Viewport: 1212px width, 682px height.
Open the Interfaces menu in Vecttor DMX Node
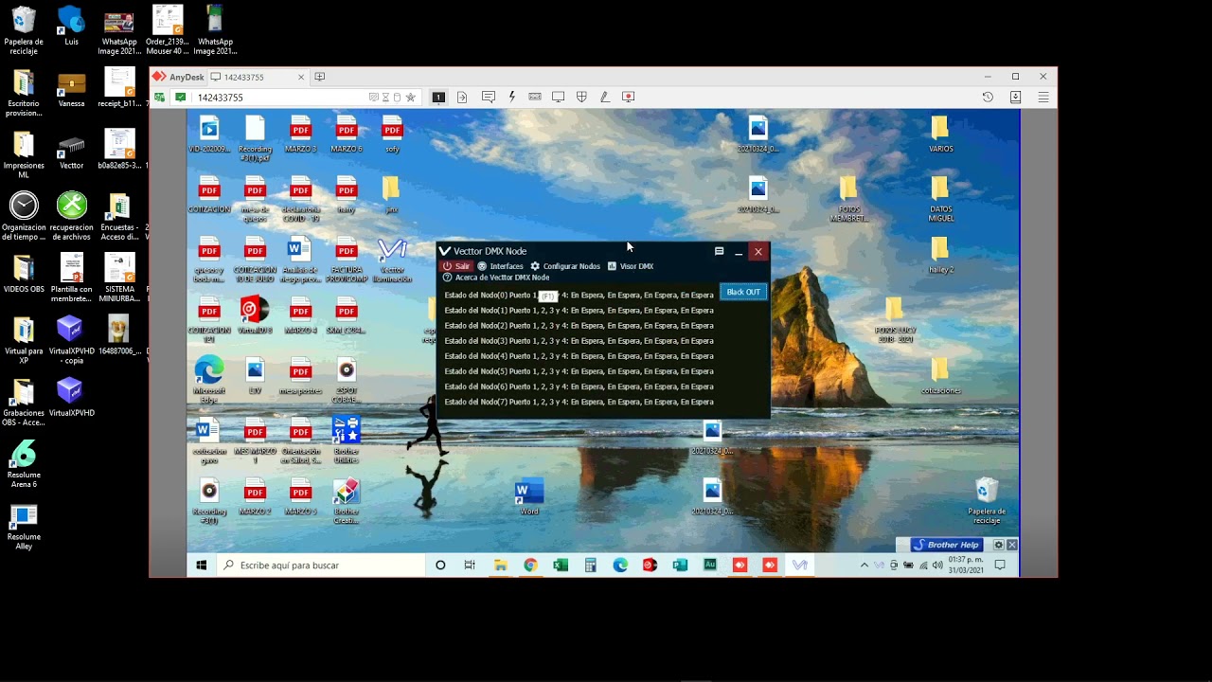click(x=501, y=266)
